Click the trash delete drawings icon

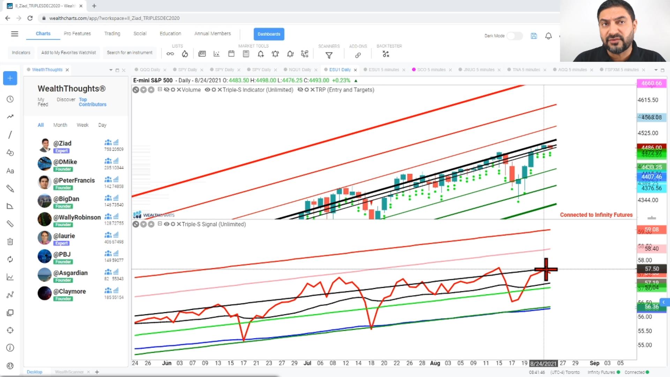[10, 242]
